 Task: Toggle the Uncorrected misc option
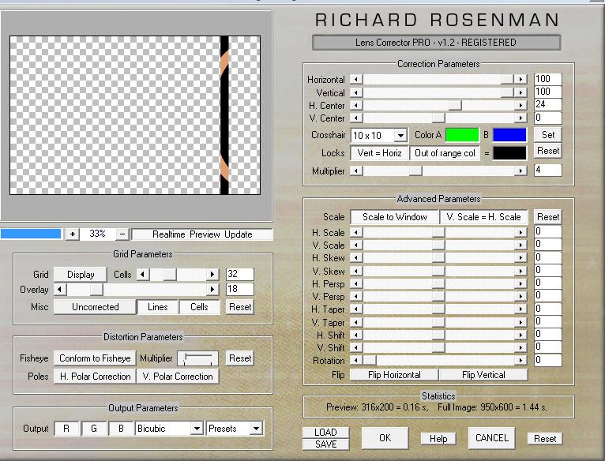[x=95, y=307]
